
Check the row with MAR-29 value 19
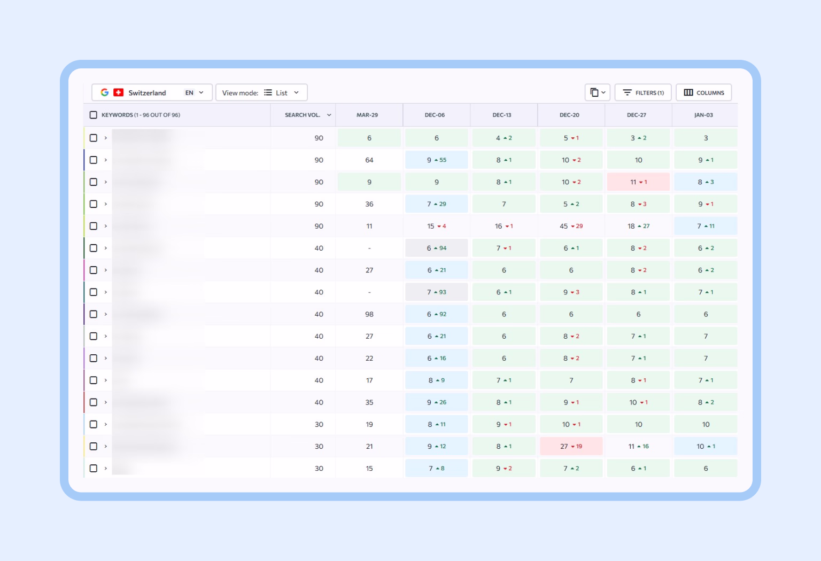[x=94, y=424]
